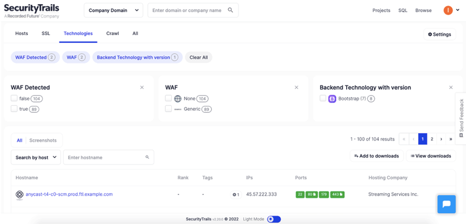Focus the Enter domain or company name field

pos(193,10)
